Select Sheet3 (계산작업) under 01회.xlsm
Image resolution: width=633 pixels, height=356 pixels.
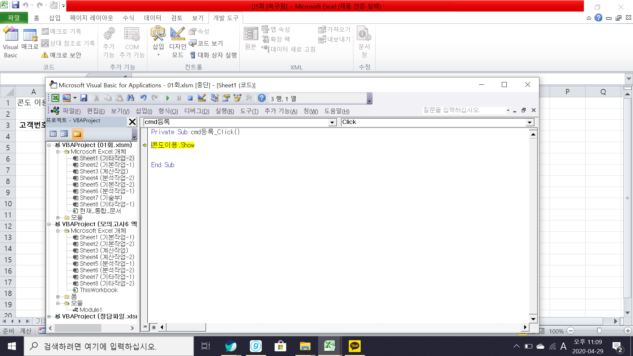(104, 171)
